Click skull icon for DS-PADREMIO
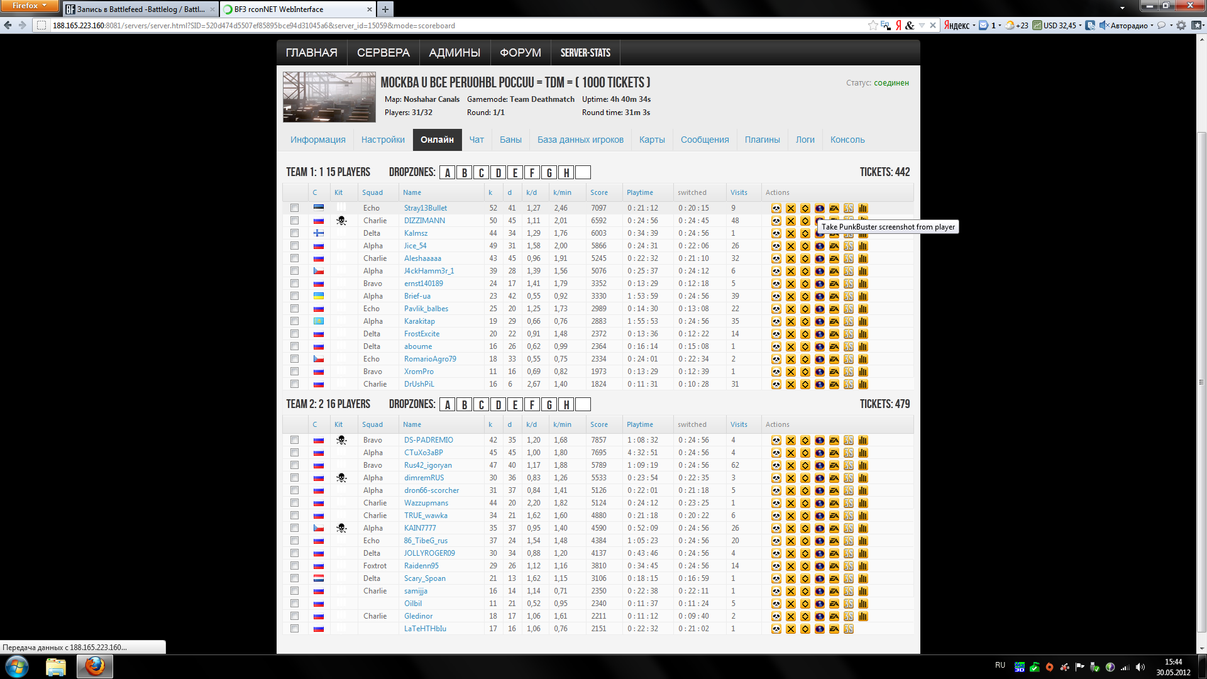Image resolution: width=1207 pixels, height=679 pixels. click(x=776, y=441)
